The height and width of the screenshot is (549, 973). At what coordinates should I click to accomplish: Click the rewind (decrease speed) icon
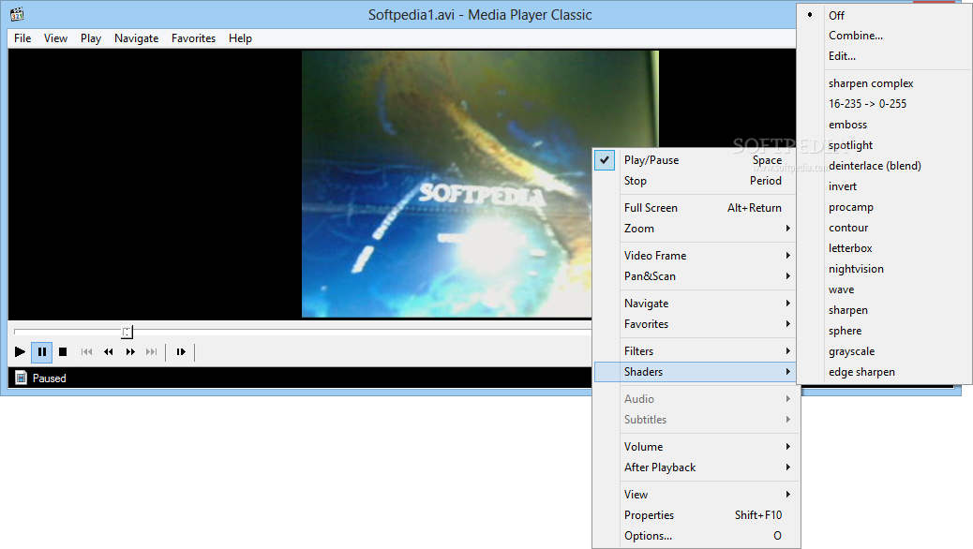[109, 351]
